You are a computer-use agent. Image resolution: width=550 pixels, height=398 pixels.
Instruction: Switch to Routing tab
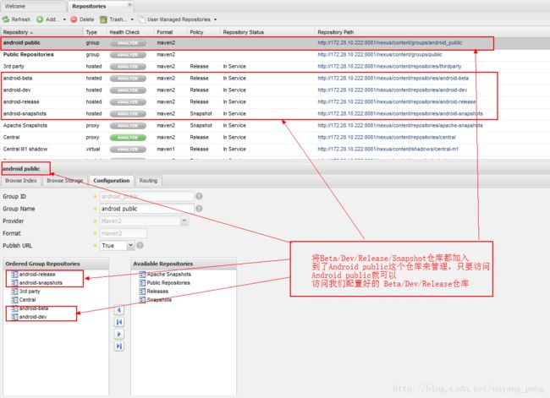point(148,181)
